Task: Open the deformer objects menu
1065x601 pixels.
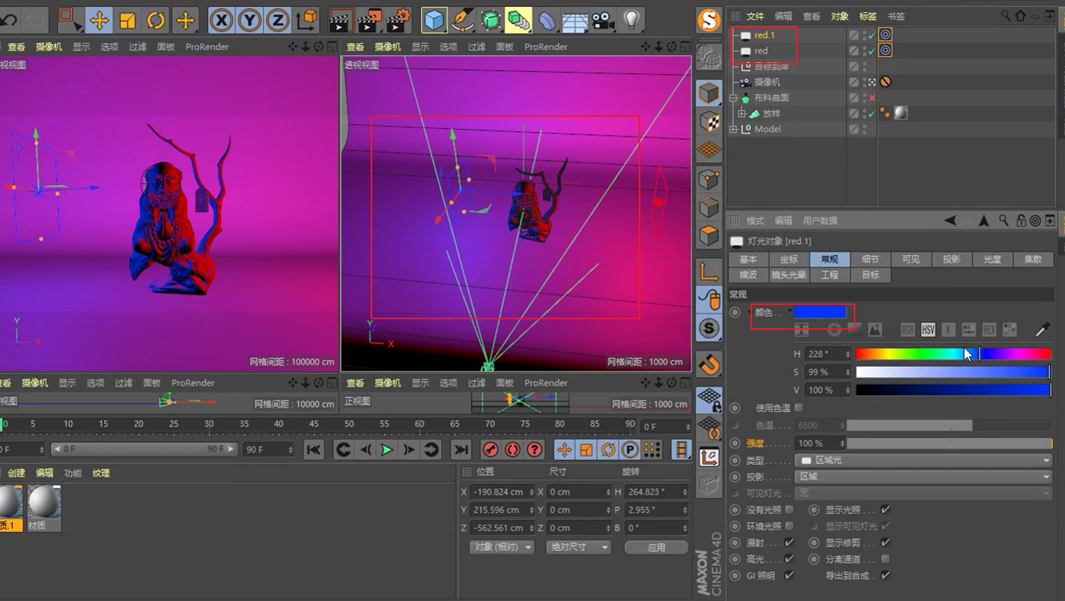Action: click(x=547, y=20)
